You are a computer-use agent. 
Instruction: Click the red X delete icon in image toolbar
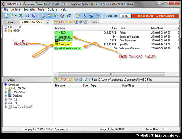click(60, 22)
